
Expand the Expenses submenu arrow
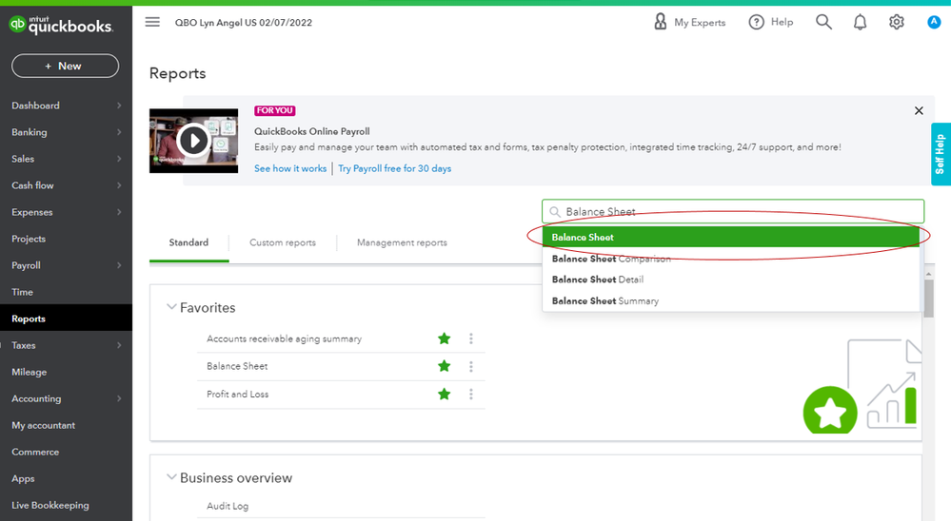[119, 212]
